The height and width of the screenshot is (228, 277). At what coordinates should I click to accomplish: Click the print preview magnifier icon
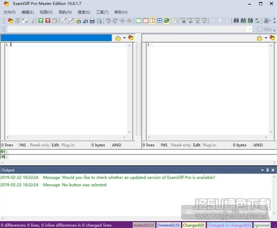[100, 21]
